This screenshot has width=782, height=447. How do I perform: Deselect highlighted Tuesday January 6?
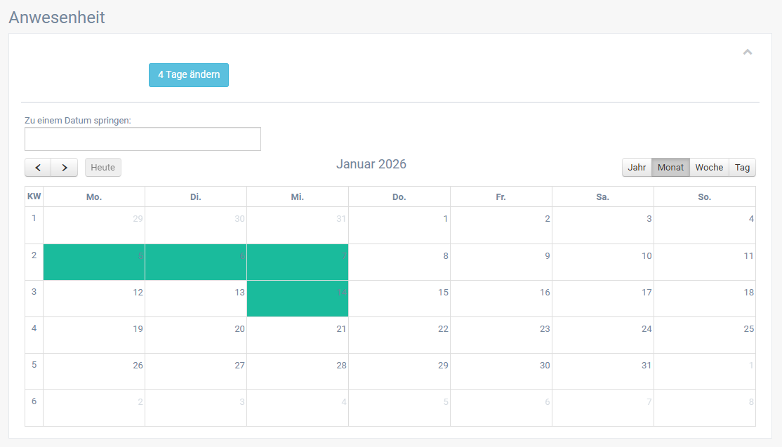[196, 262]
